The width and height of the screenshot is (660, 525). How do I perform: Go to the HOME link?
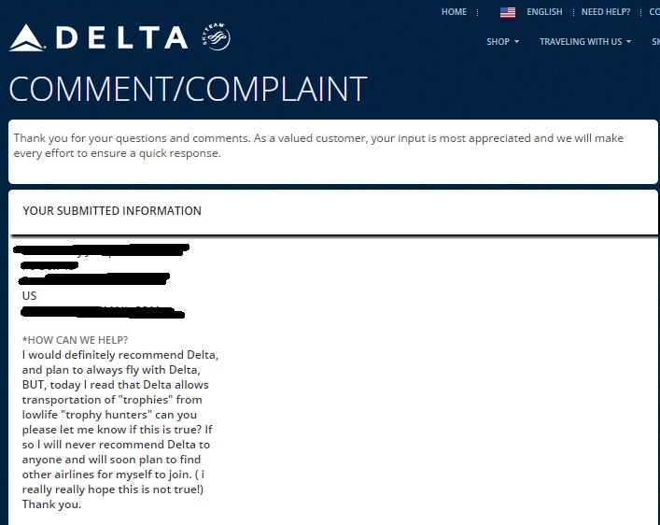(x=454, y=12)
